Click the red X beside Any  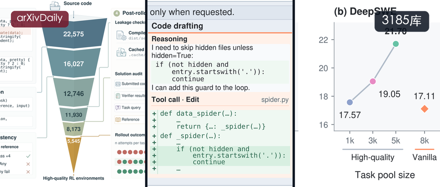28,164
